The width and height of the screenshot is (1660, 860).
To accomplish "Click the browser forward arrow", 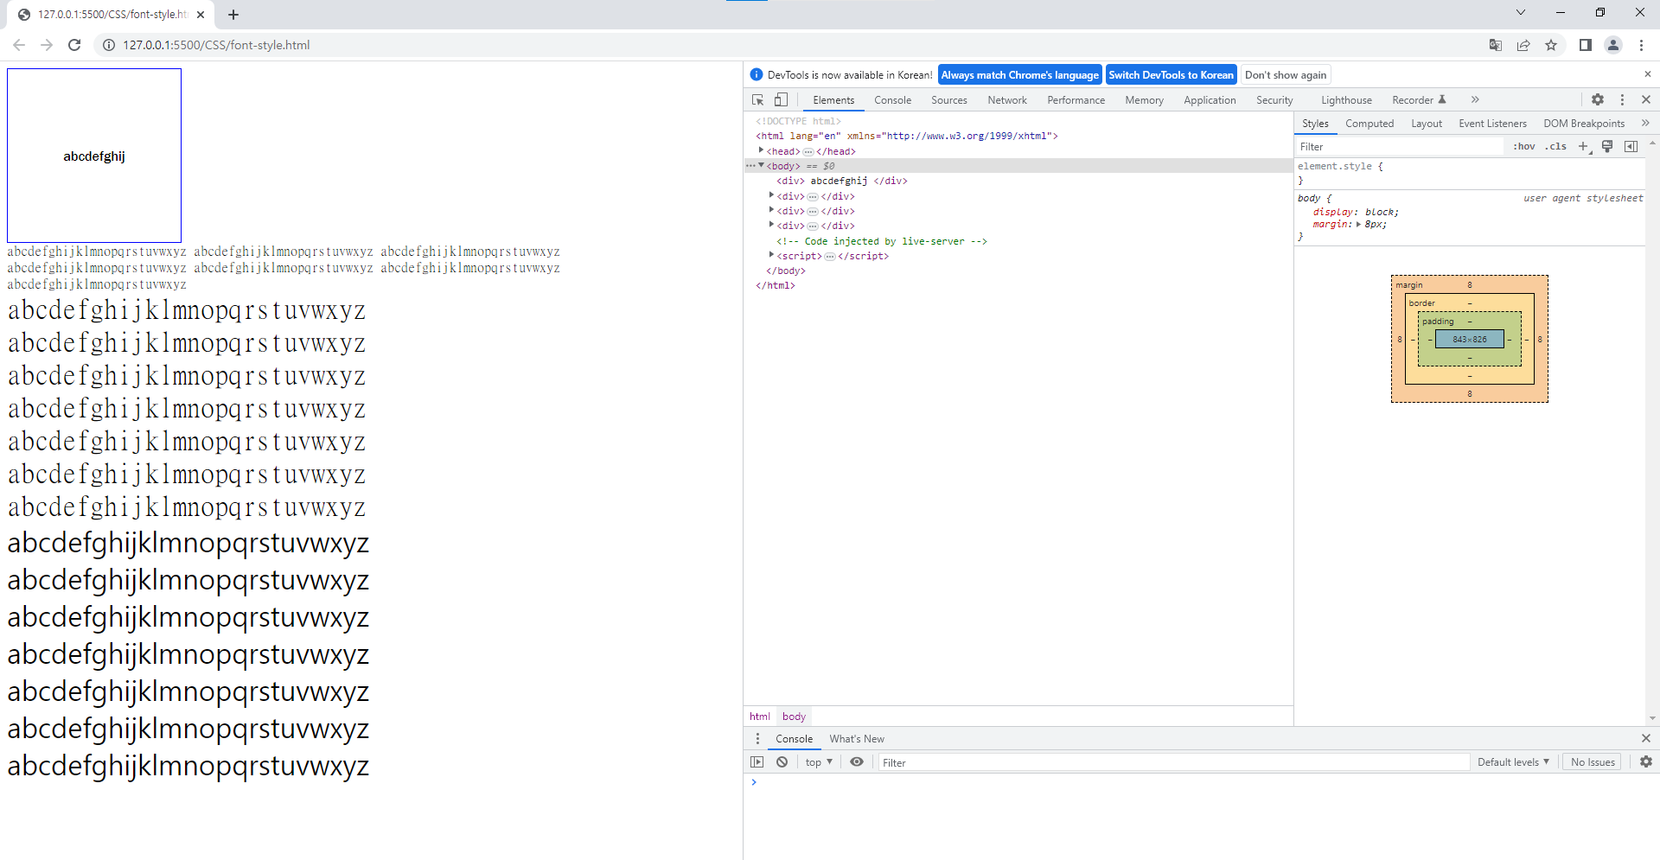I will (x=47, y=45).
